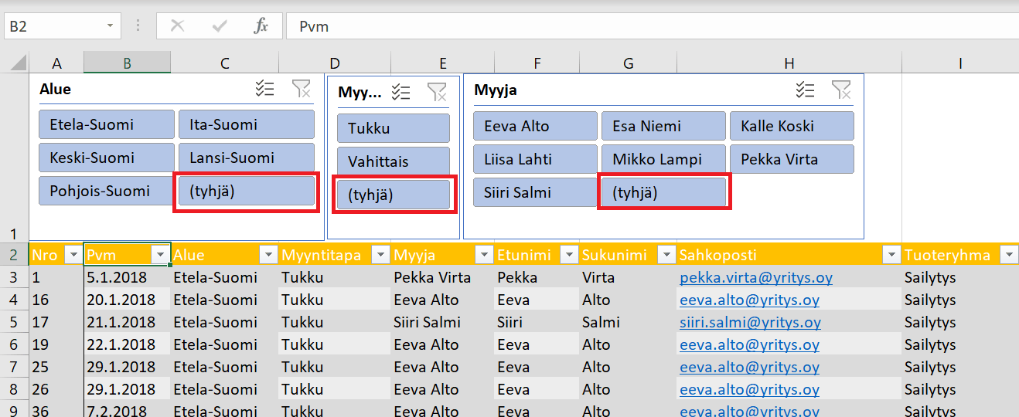Open Nro column filter dropdown

tap(73, 255)
